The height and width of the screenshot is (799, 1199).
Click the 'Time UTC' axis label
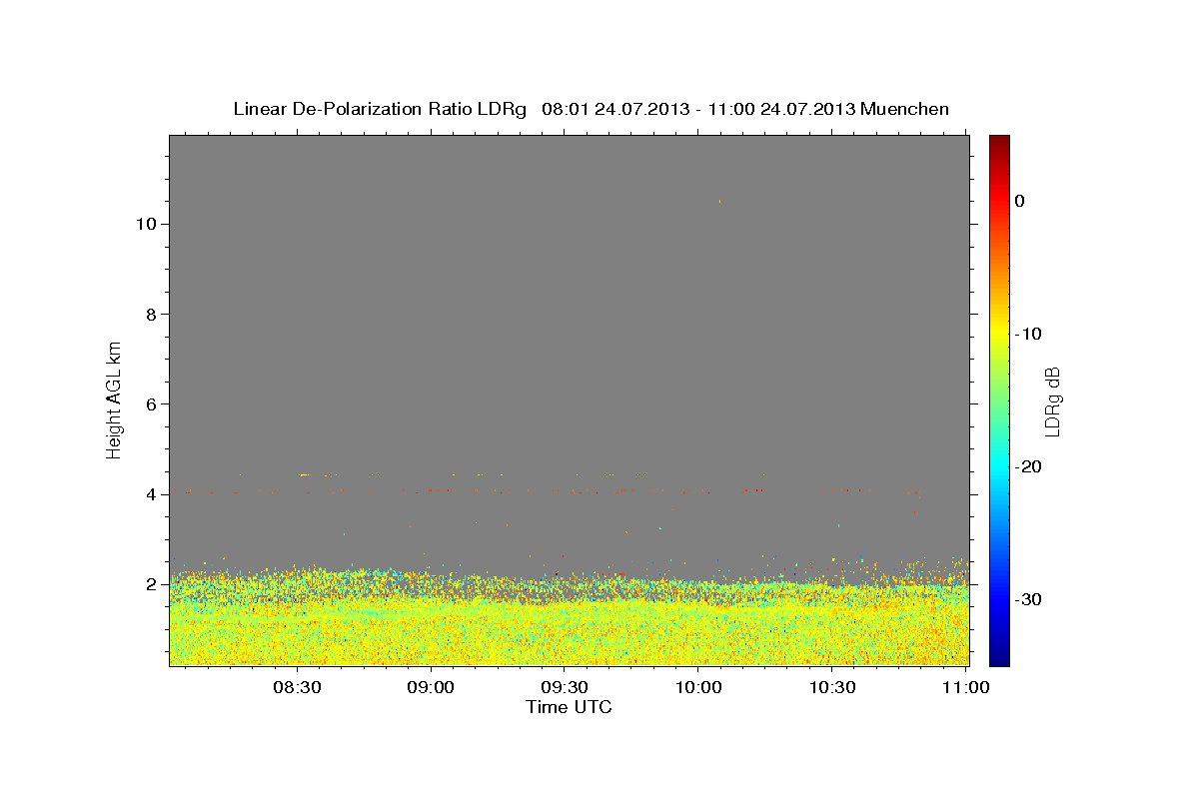569,707
